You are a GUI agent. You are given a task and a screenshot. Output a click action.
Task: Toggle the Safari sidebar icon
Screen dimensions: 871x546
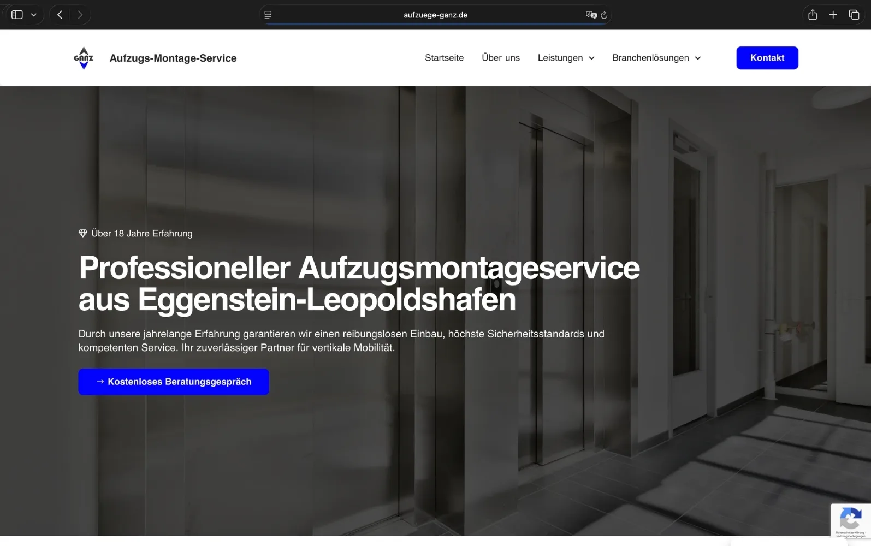(17, 15)
